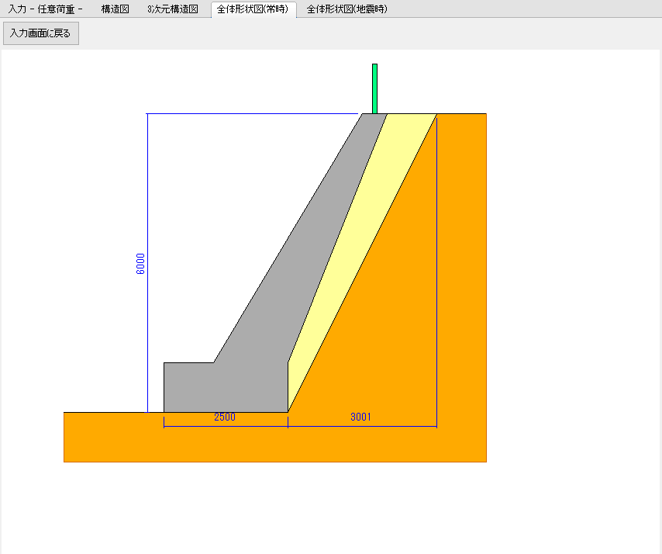This screenshot has height=554, width=662.
Task: Click the gray toe step of the wall
Action: click(186, 386)
